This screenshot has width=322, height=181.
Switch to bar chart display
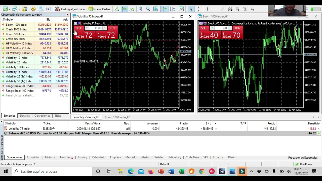[117, 9]
